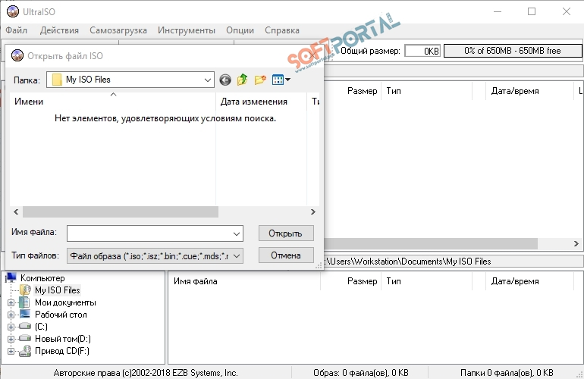Select the (C:) drive icon in tree
This screenshot has height=379, width=584.
point(25,326)
